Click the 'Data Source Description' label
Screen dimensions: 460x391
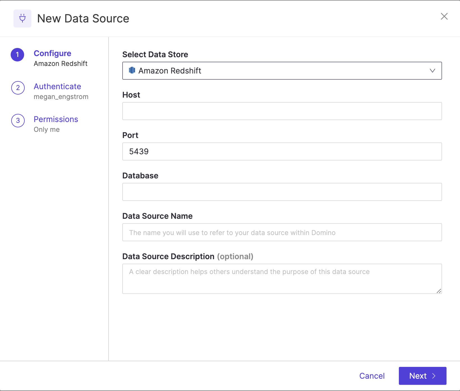click(169, 256)
